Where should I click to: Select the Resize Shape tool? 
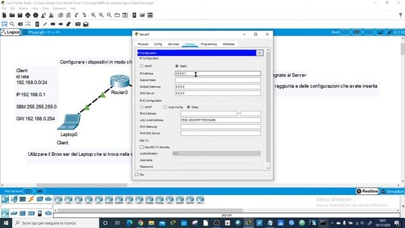tap(28, 24)
